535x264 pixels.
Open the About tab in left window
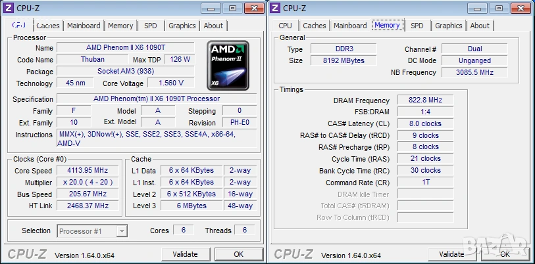[213, 26]
